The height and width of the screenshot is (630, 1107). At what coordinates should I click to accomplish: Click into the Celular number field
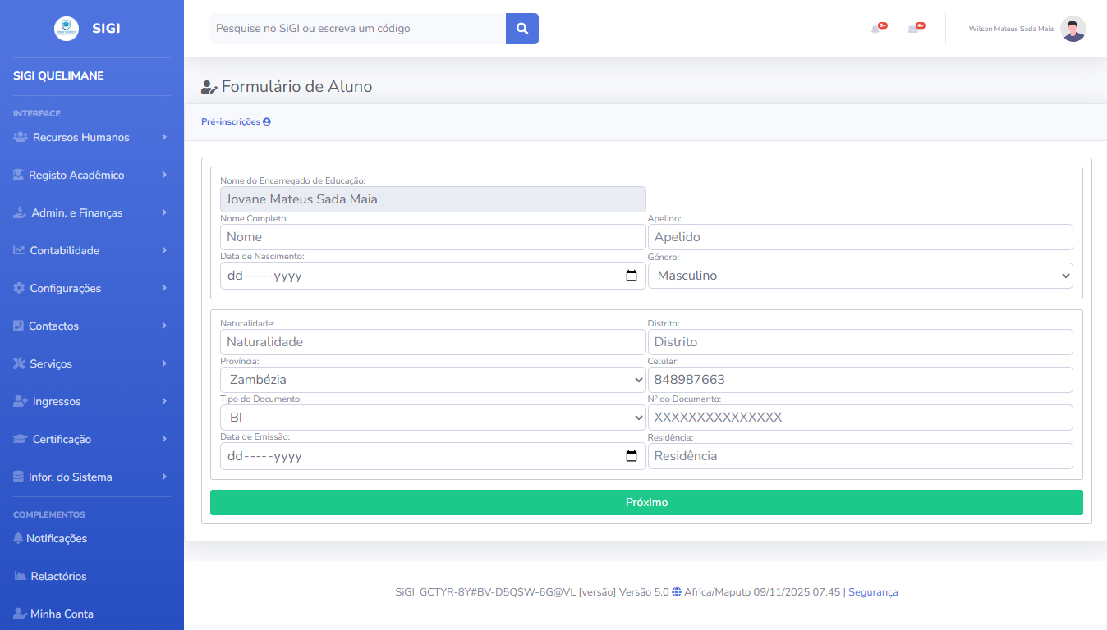click(x=860, y=380)
